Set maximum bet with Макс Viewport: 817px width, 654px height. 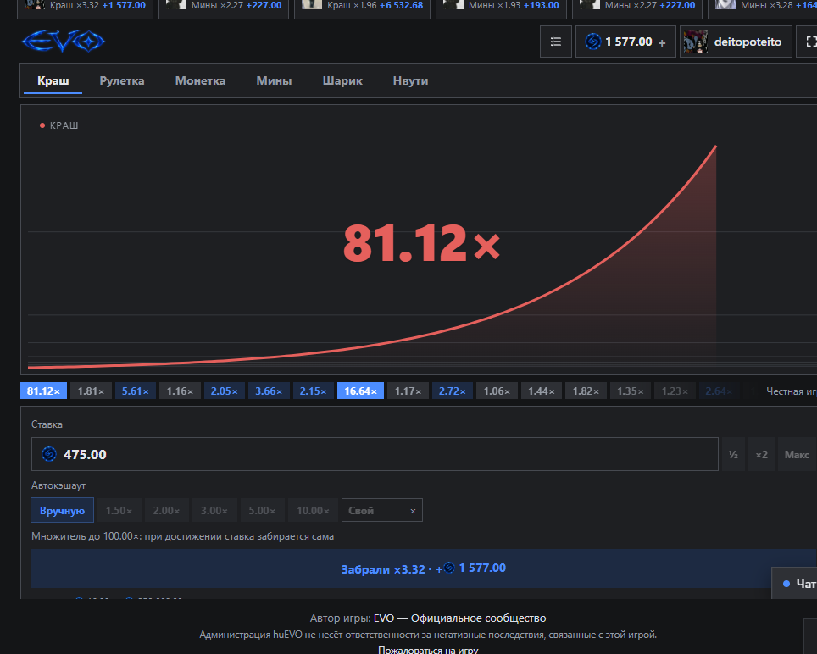797,454
